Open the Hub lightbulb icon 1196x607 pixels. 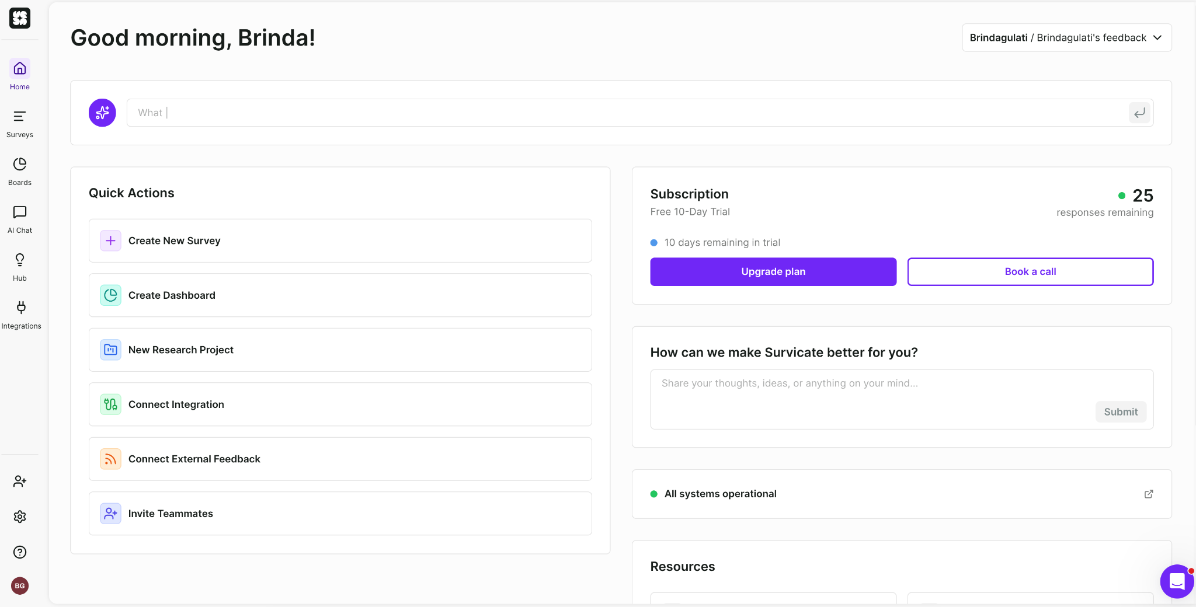coord(20,260)
